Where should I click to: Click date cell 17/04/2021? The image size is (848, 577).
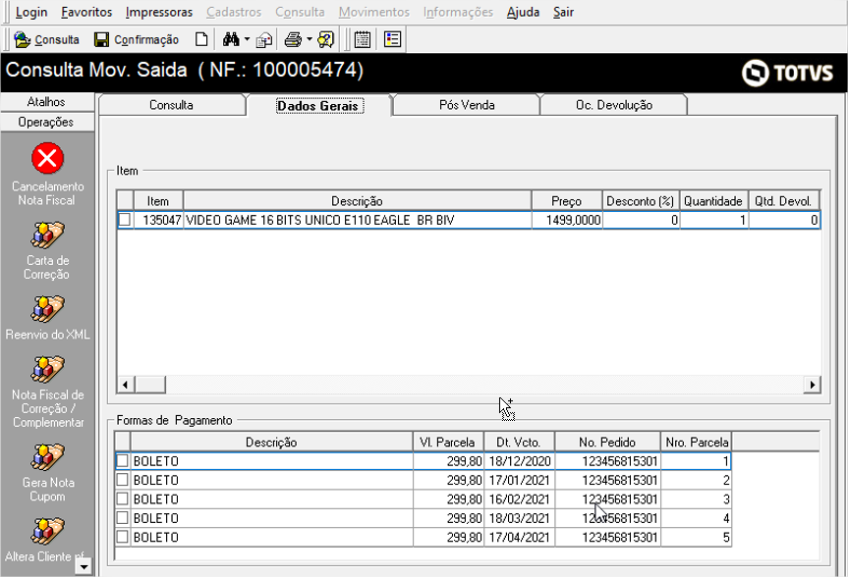(519, 537)
